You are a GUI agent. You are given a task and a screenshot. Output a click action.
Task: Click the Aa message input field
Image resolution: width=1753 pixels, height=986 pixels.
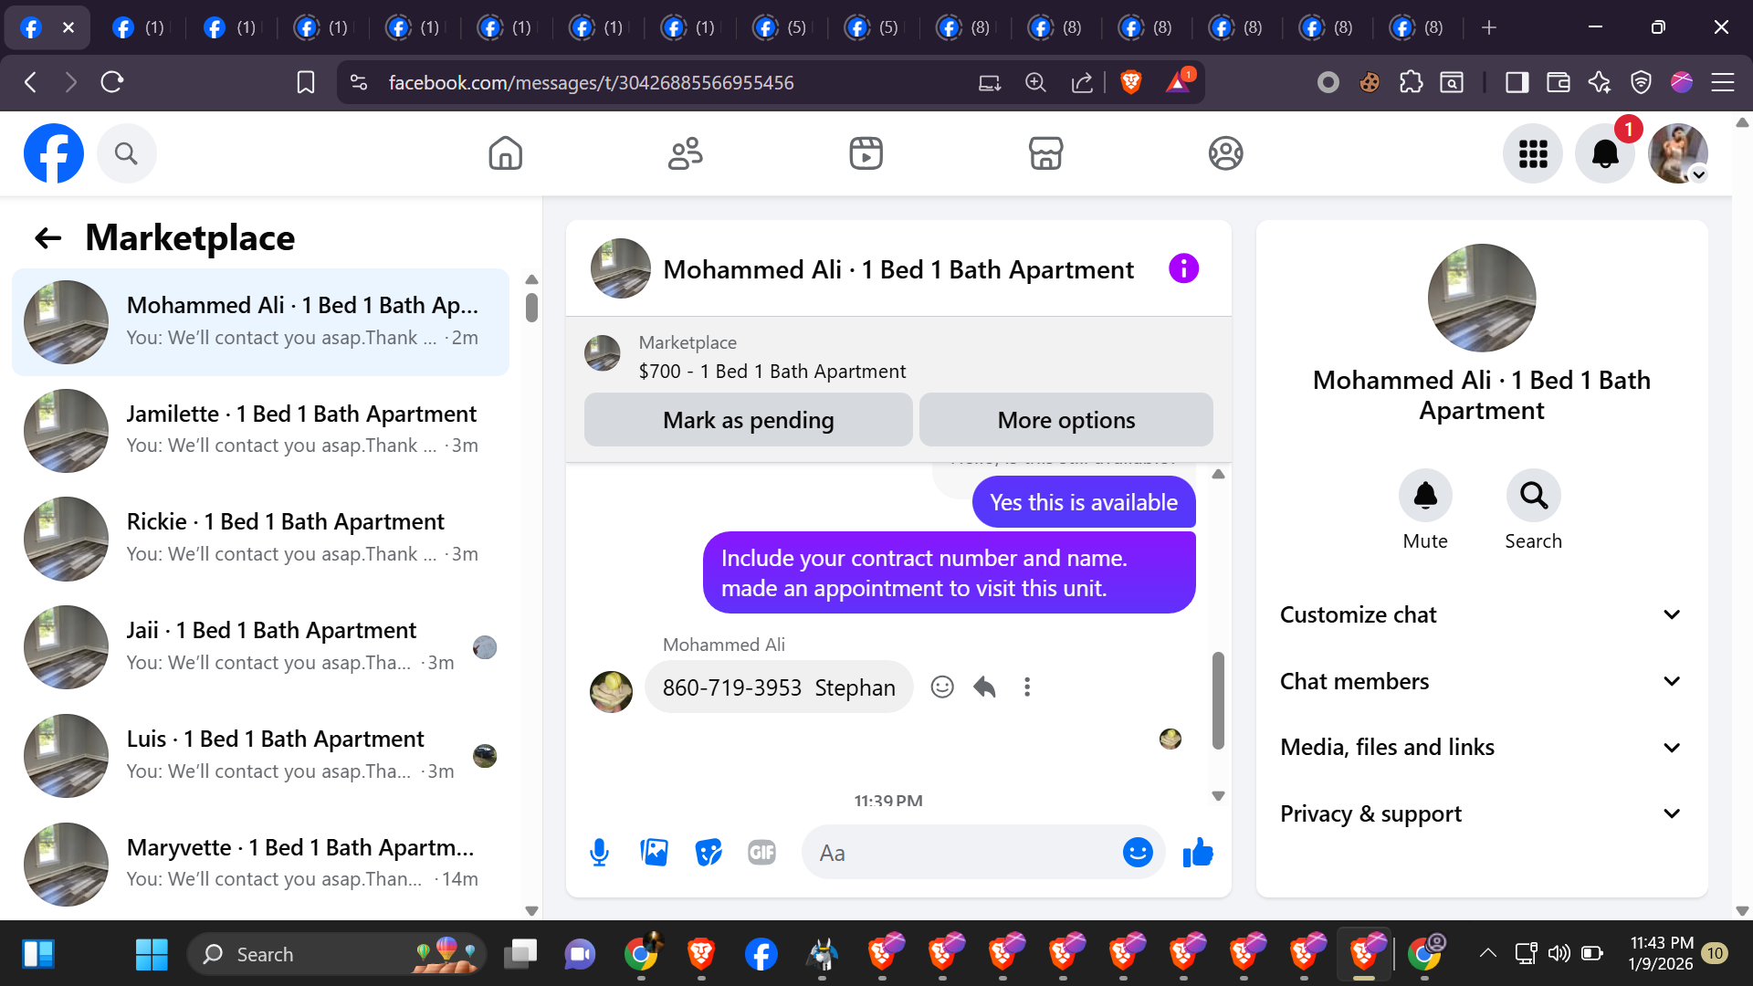tap(959, 853)
